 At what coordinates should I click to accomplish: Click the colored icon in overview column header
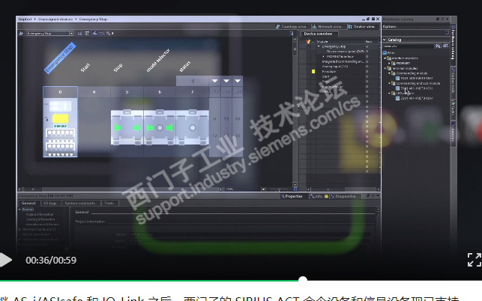pyautogui.click(x=308, y=41)
